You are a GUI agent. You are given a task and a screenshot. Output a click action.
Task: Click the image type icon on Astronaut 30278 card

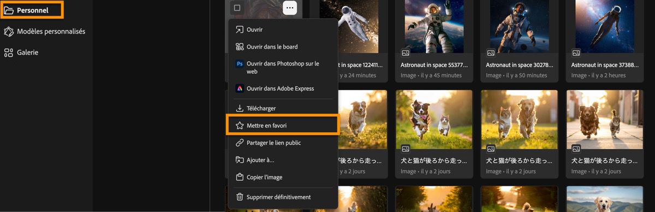coord(491,53)
